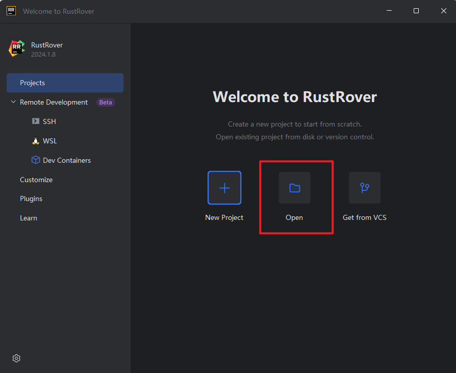456x373 pixels.
Task: Click the SSH terminal icon
Action: click(36, 121)
